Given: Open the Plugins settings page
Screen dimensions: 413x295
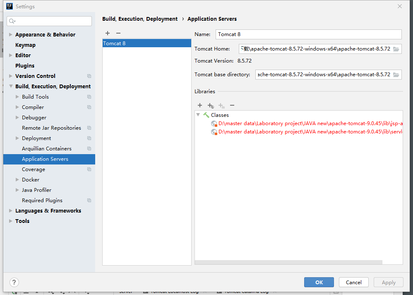Looking at the screenshot, I should tap(25, 65).
